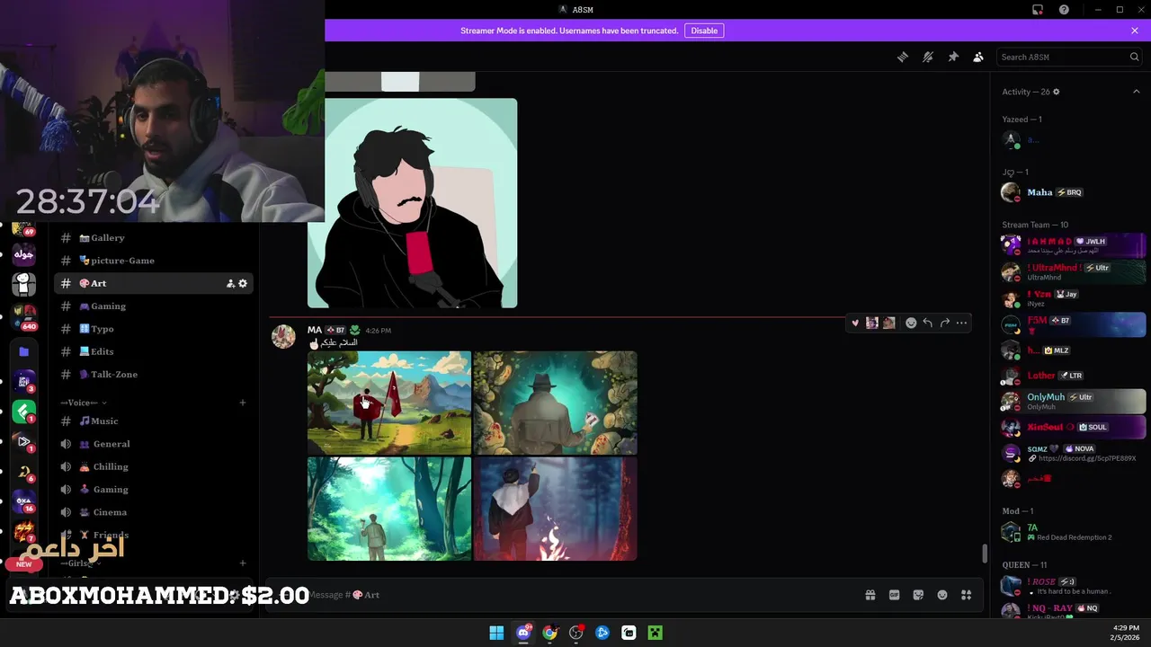Create invite for Art channel
Viewport: 1151px width, 647px height.
coord(230,283)
